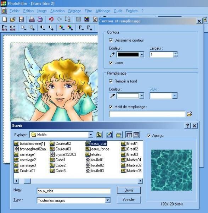Image resolution: width=208 pixels, height=213 pixels.
Task: Open fill Couleur dropdown arrow
Action: coord(142,95)
